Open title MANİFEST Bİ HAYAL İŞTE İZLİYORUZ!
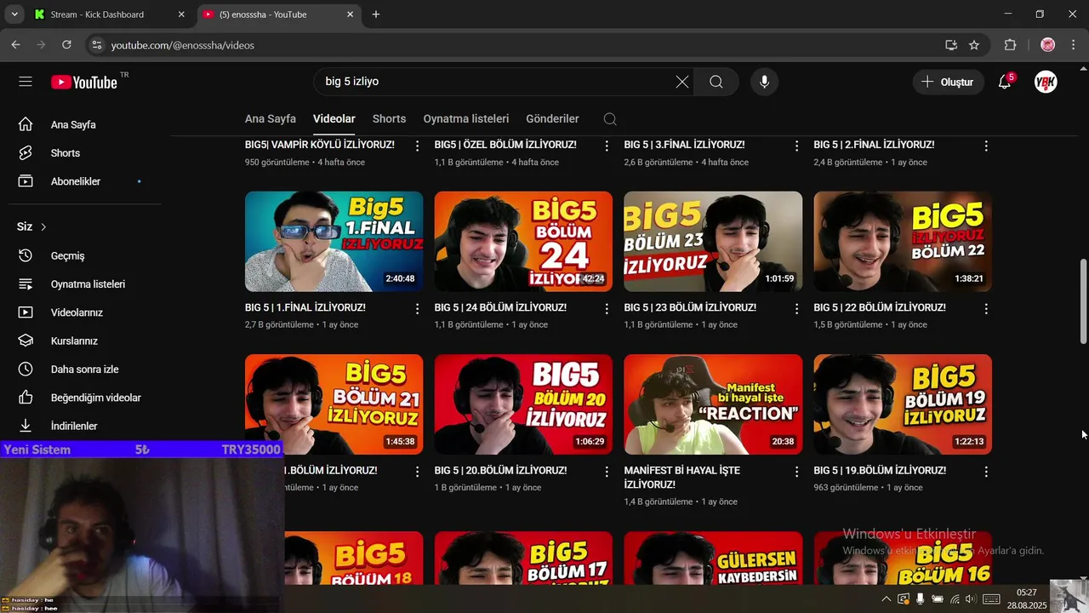Image resolution: width=1089 pixels, height=613 pixels. [682, 477]
